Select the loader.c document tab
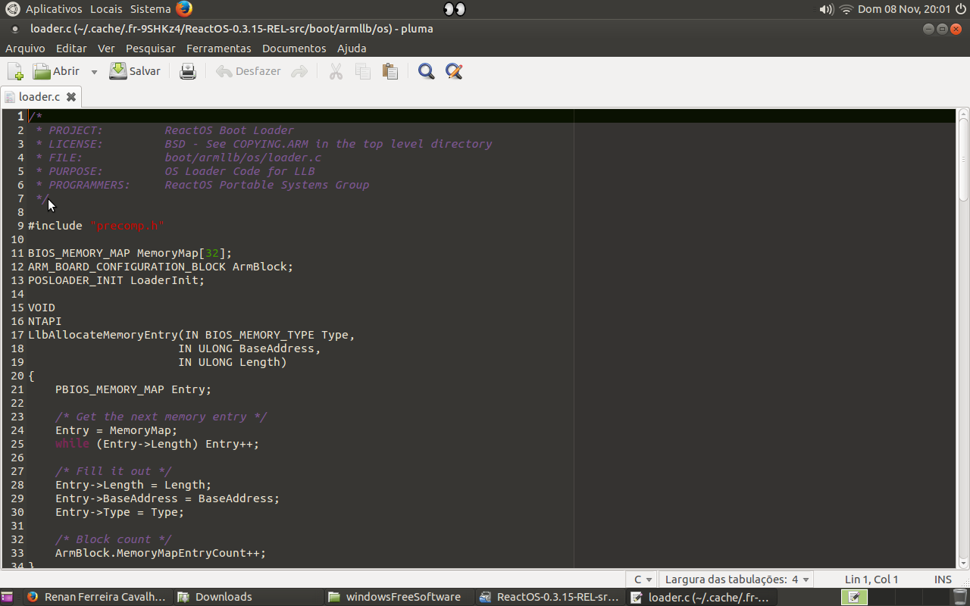 pyautogui.click(x=39, y=97)
